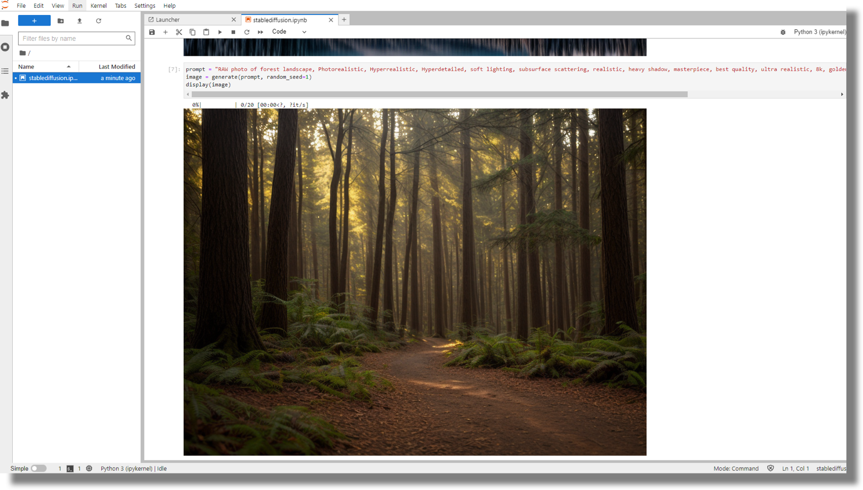Run the selected cell with play icon
The width and height of the screenshot is (863, 490).
(220, 32)
